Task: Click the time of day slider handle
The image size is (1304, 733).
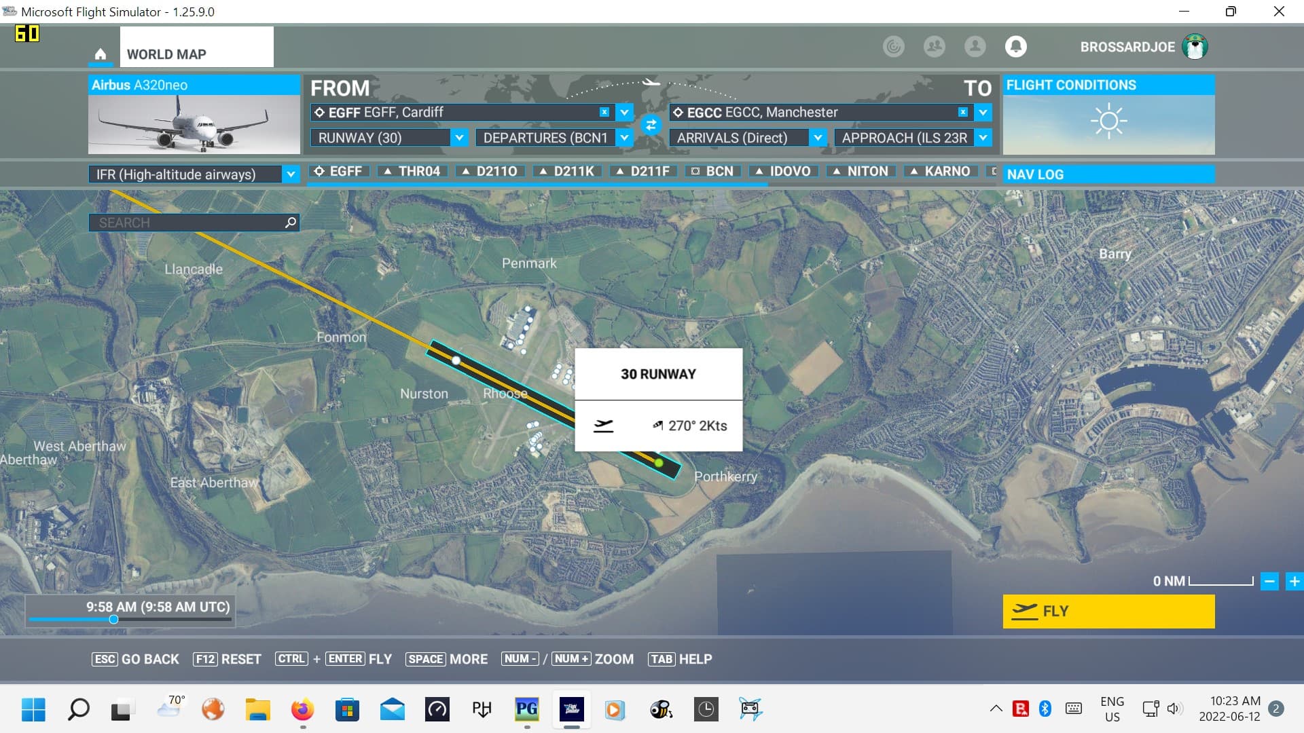Action: coord(113,619)
